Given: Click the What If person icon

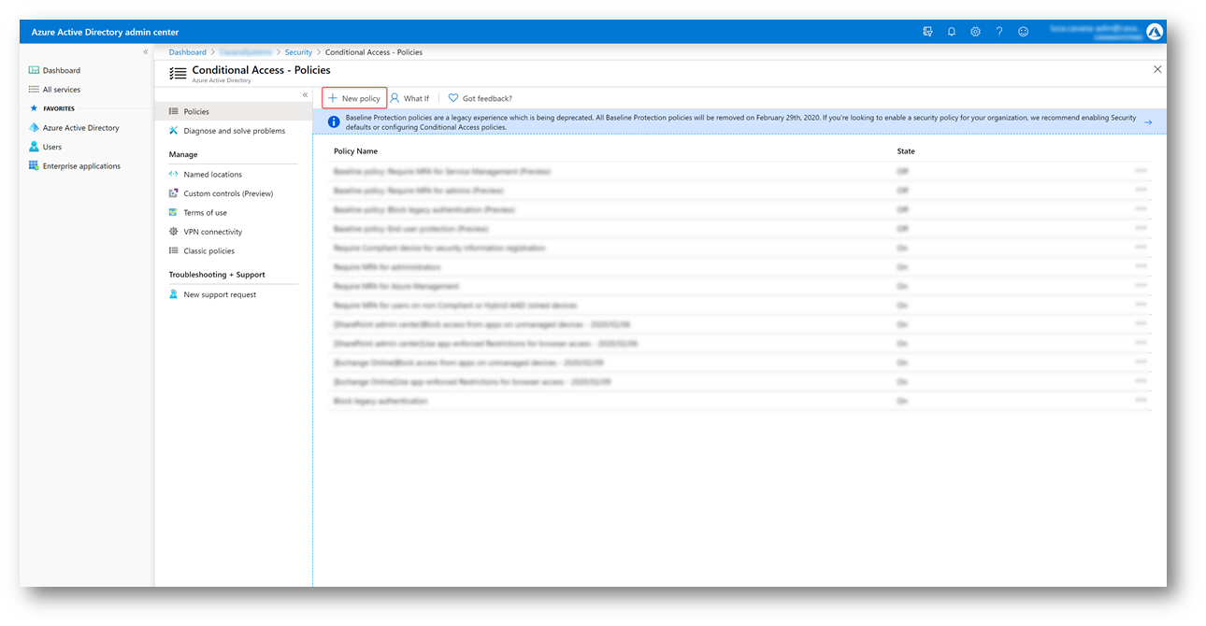Looking at the screenshot, I should [x=395, y=98].
